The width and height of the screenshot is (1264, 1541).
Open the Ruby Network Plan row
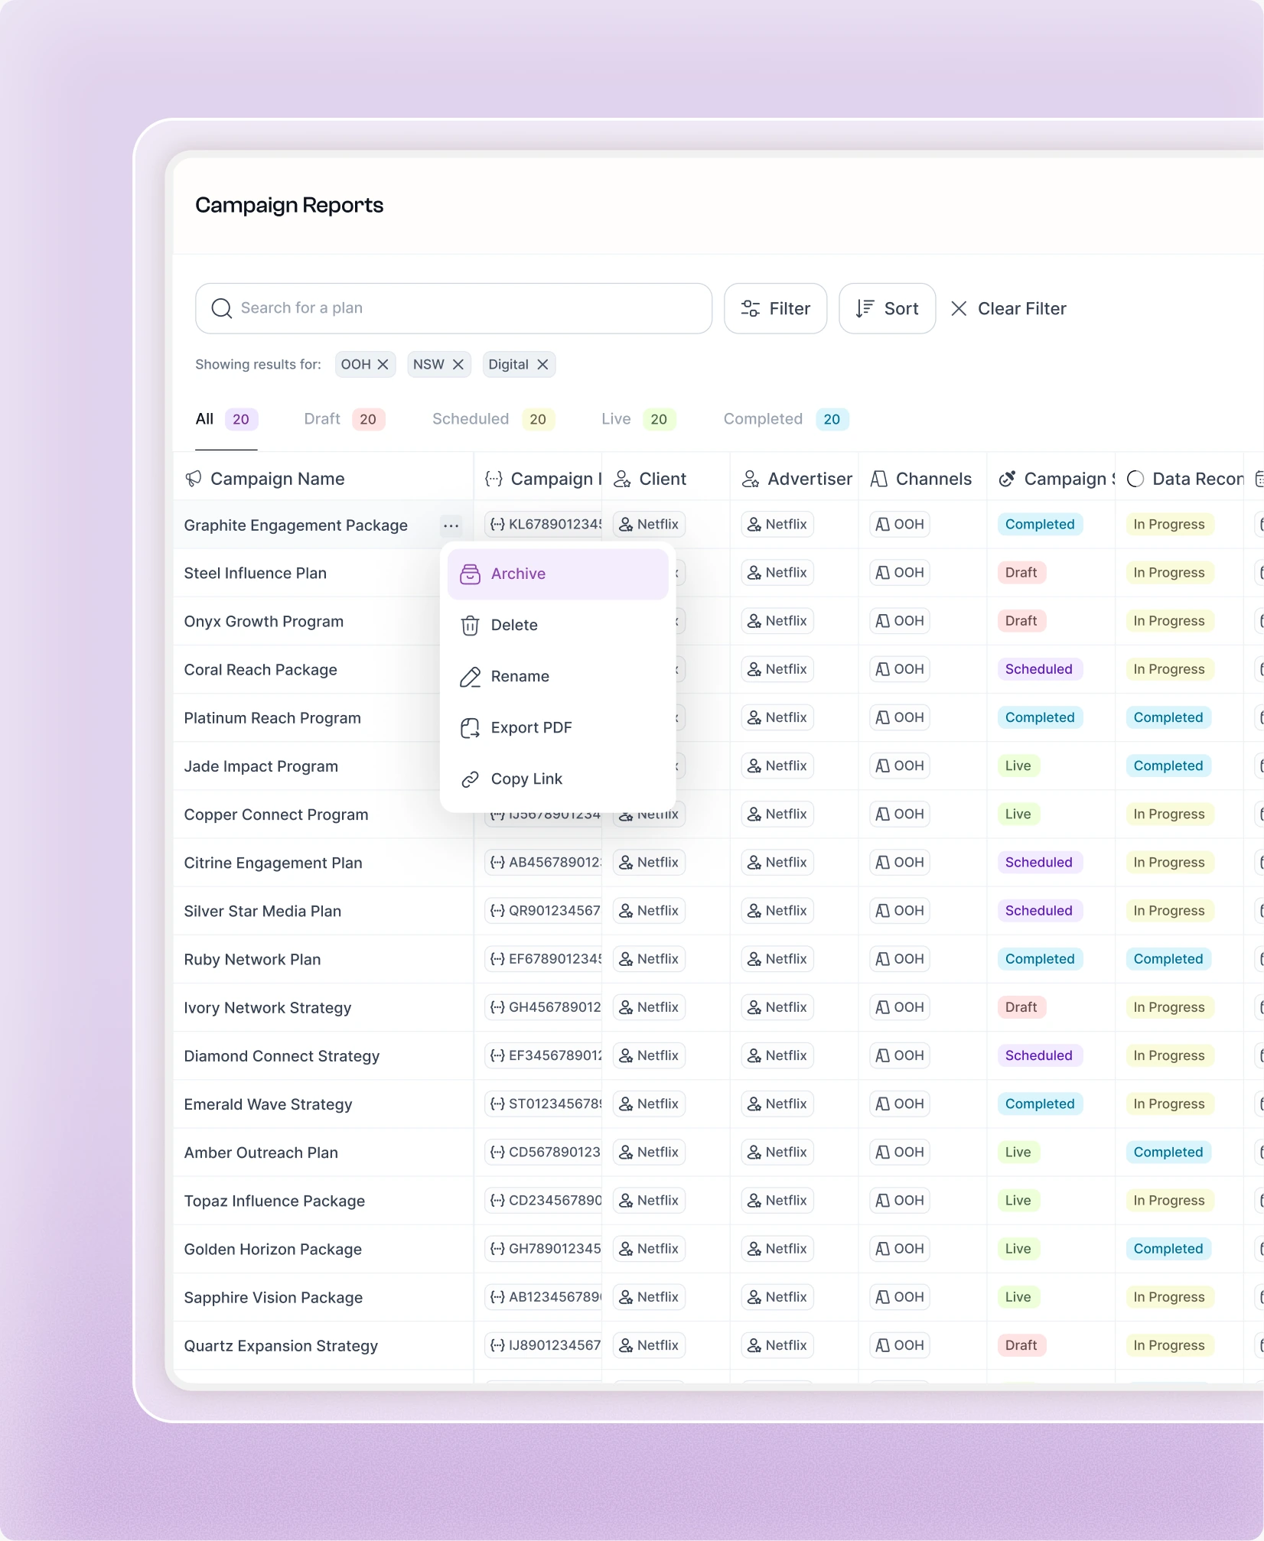click(252, 960)
